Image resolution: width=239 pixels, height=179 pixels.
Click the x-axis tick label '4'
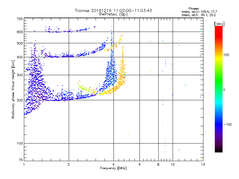[x=114, y=164]
